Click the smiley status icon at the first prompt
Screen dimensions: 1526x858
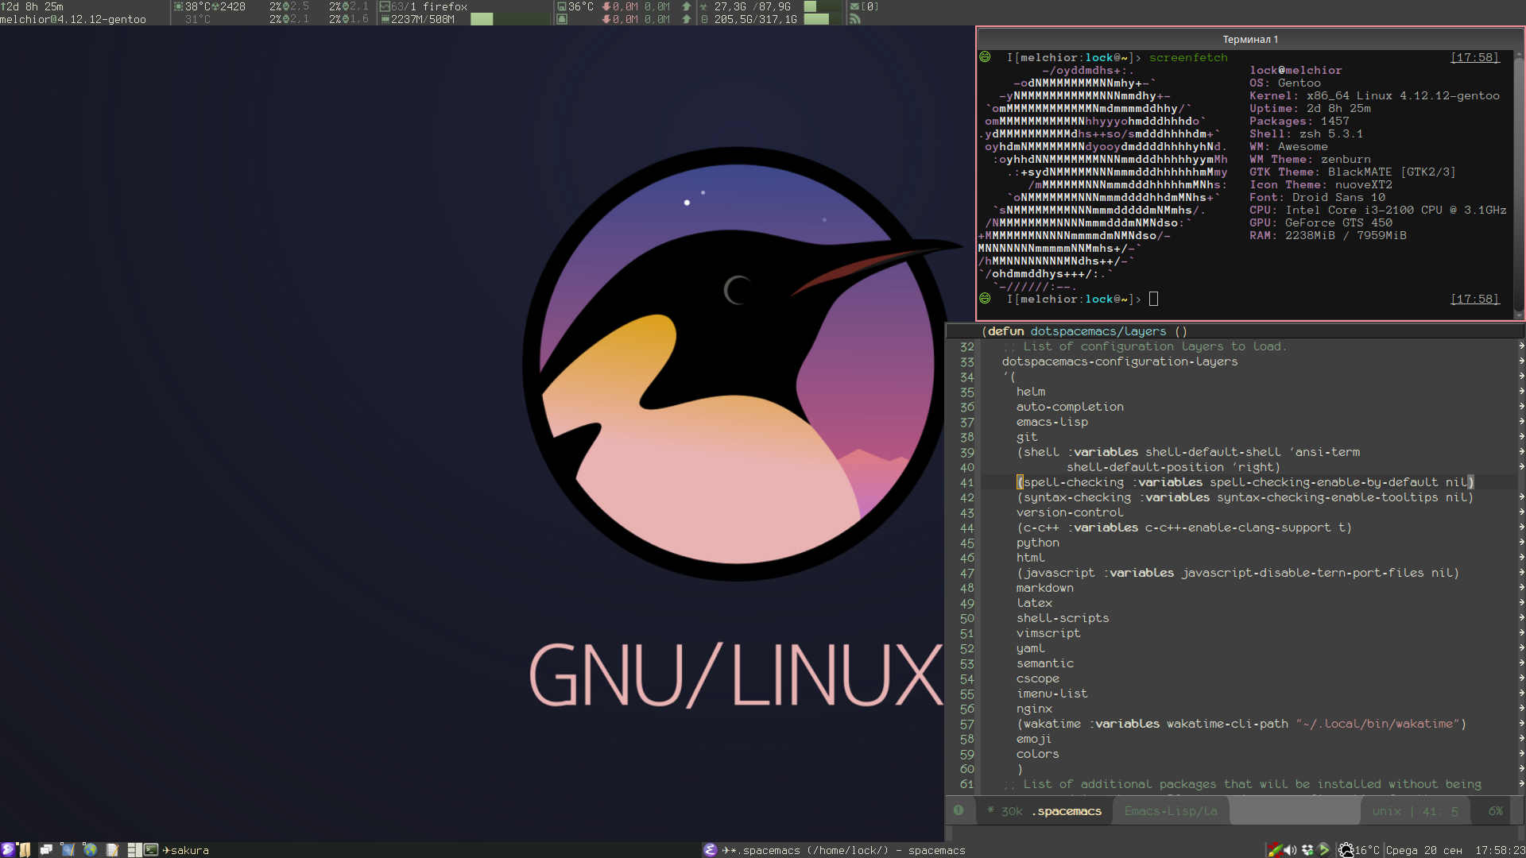985,57
